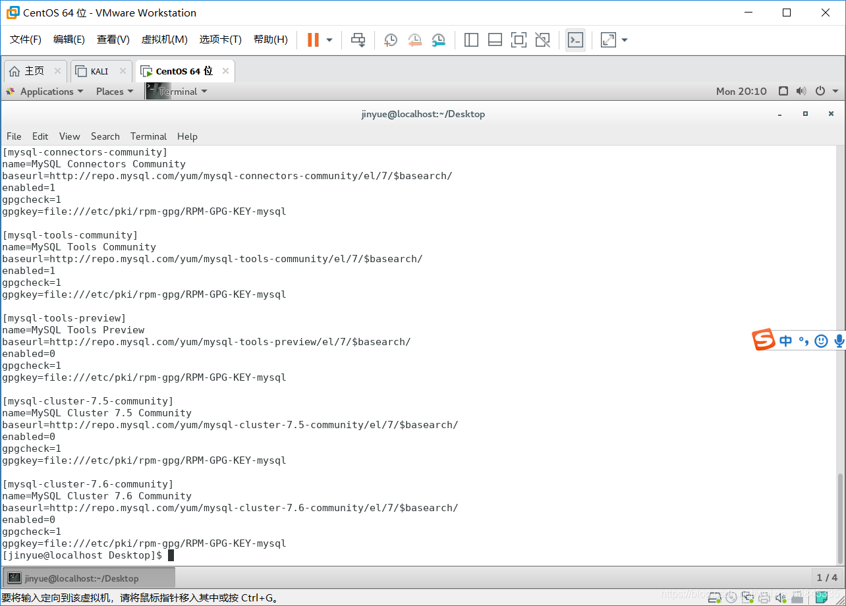Viewport: 846px width, 606px height.
Task: Open the 选项卡(T) menu
Action: pos(221,40)
